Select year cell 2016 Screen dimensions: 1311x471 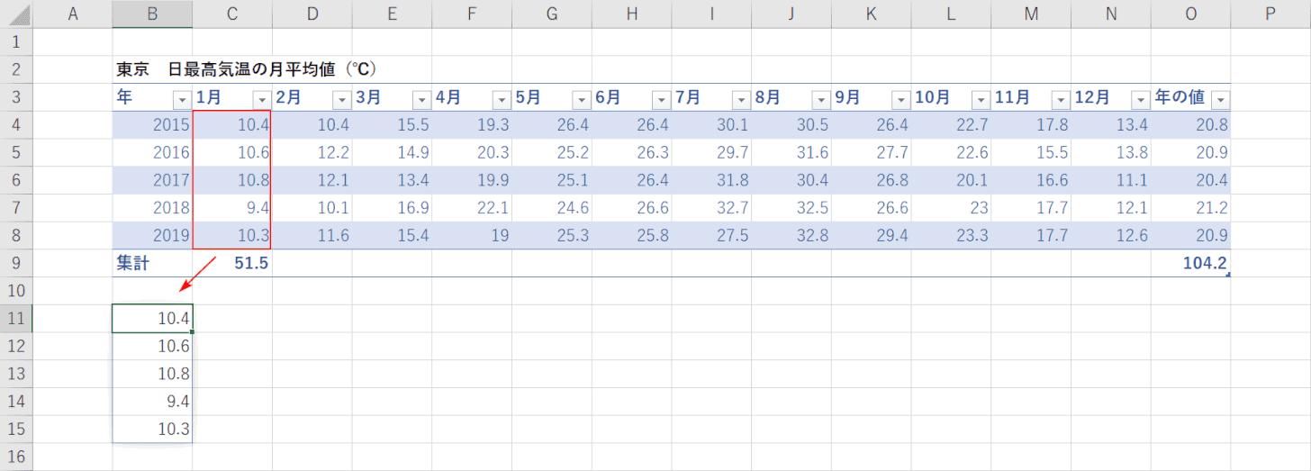click(152, 152)
